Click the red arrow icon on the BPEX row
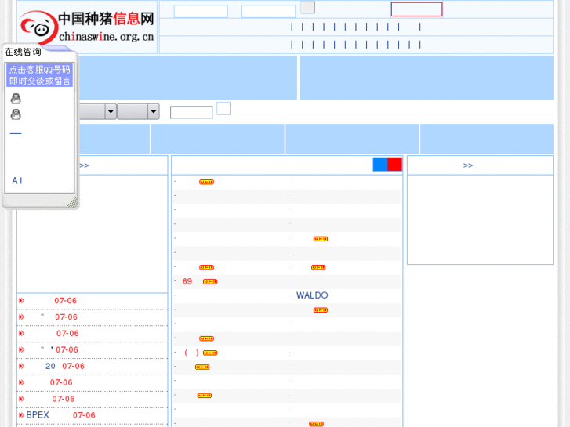Viewport: 570px width, 427px height. [21, 415]
